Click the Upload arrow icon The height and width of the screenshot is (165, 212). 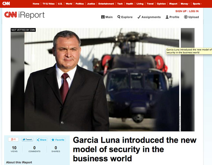pyautogui.click(x=186, y=17)
